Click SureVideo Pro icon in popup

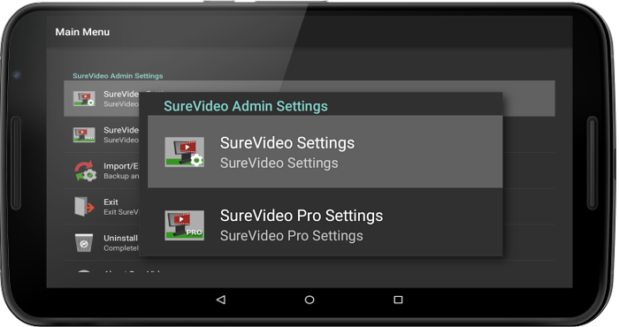(x=184, y=225)
